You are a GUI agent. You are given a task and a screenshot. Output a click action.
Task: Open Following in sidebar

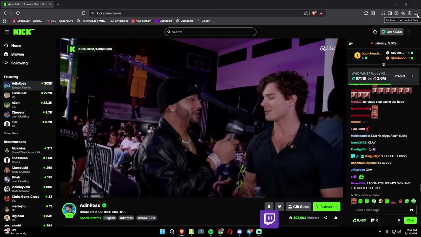[16, 63]
